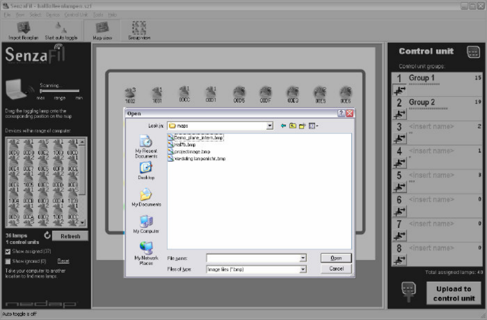Select lamp 00D1 on the floorplan map
Image resolution: width=487 pixels, height=320 pixels.
[211, 94]
